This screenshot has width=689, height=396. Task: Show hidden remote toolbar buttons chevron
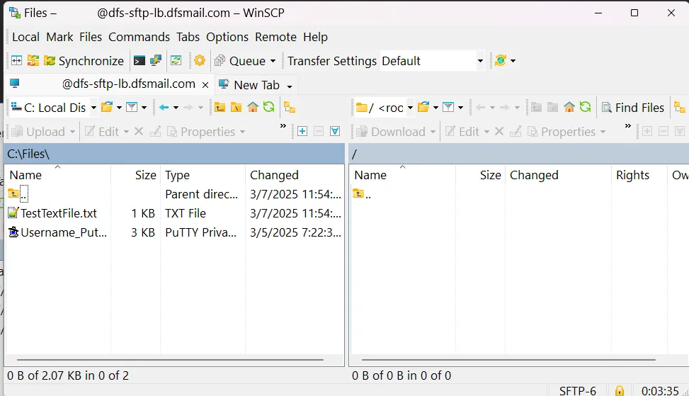[x=628, y=126]
